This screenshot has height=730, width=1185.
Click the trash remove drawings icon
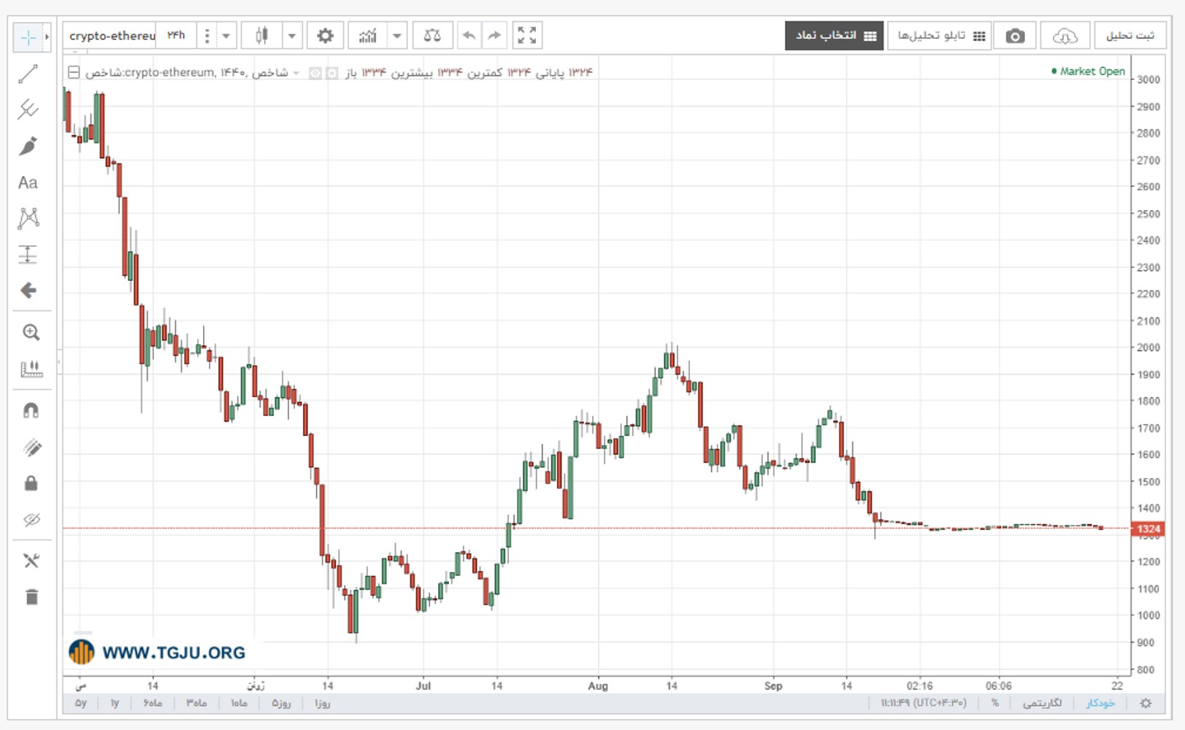31,597
